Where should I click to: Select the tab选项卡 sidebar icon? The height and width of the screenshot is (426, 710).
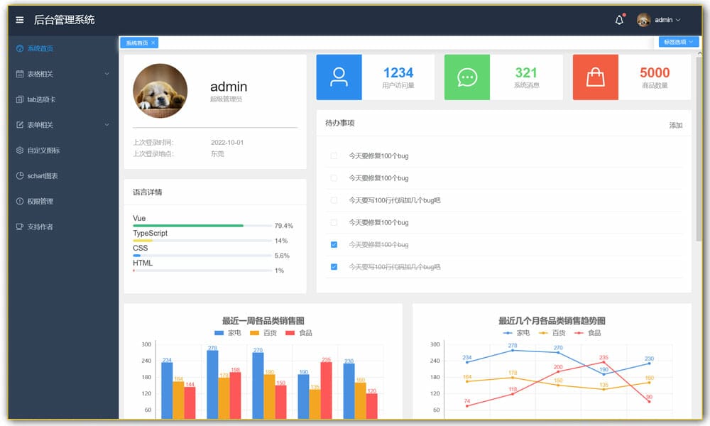(19, 99)
